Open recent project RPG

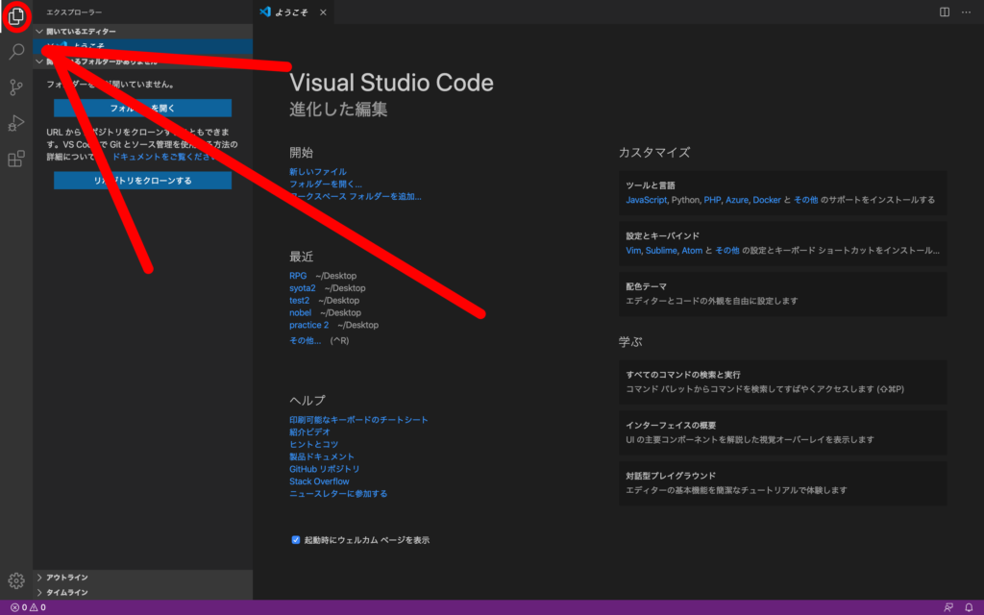click(x=298, y=276)
